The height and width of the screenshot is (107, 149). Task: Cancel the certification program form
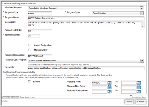(x=141, y=102)
